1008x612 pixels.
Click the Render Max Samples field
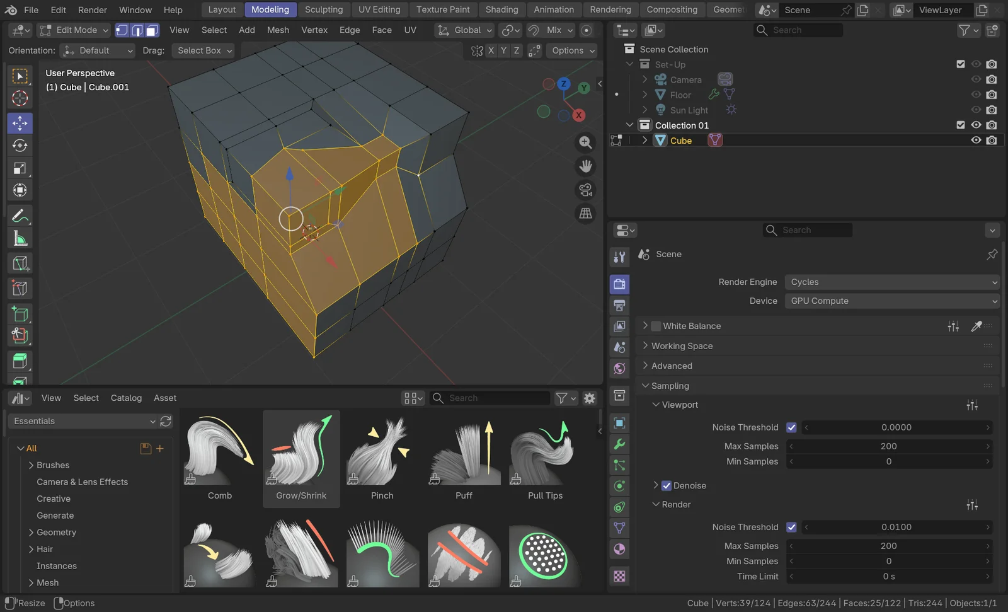point(888,546)
